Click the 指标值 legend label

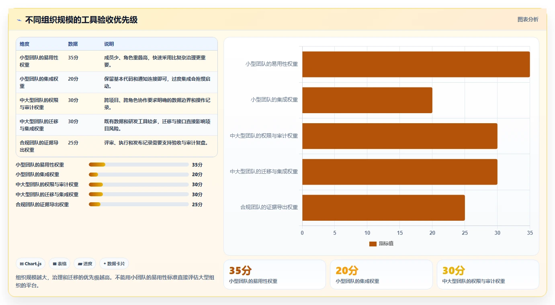pyautogui.click(x=386, y=244)
